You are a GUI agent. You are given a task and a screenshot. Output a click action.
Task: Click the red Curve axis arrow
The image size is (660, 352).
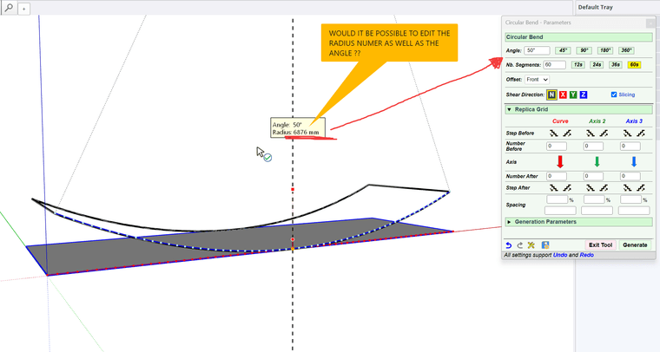[560, 162]
